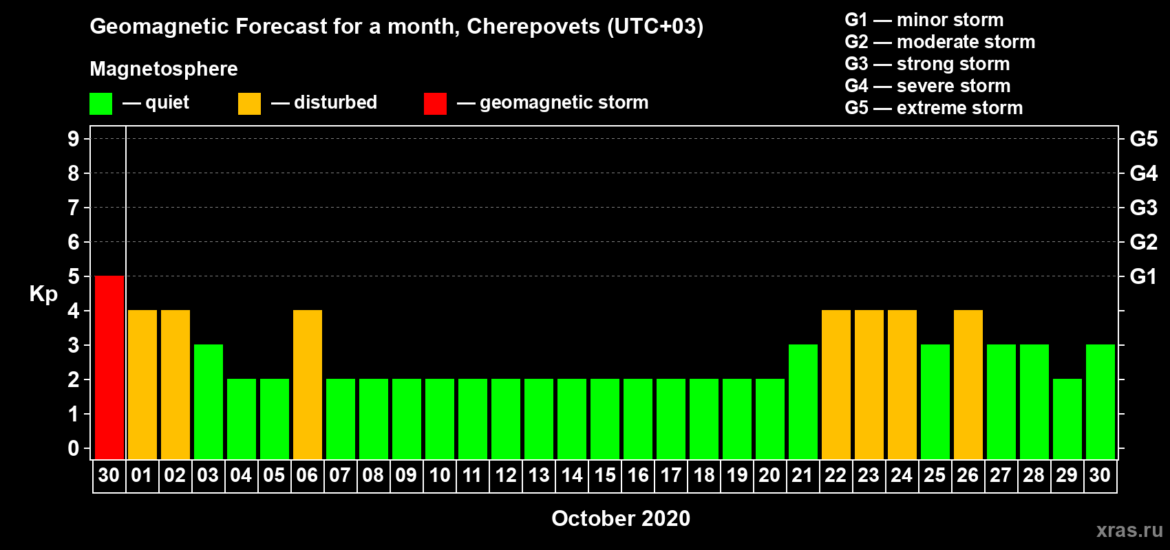
Task: Select the green bar above date 07
Action: click(x=341, y=419)
